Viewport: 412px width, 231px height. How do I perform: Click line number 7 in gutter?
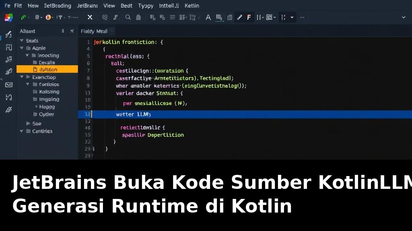[x=88, y=71]
